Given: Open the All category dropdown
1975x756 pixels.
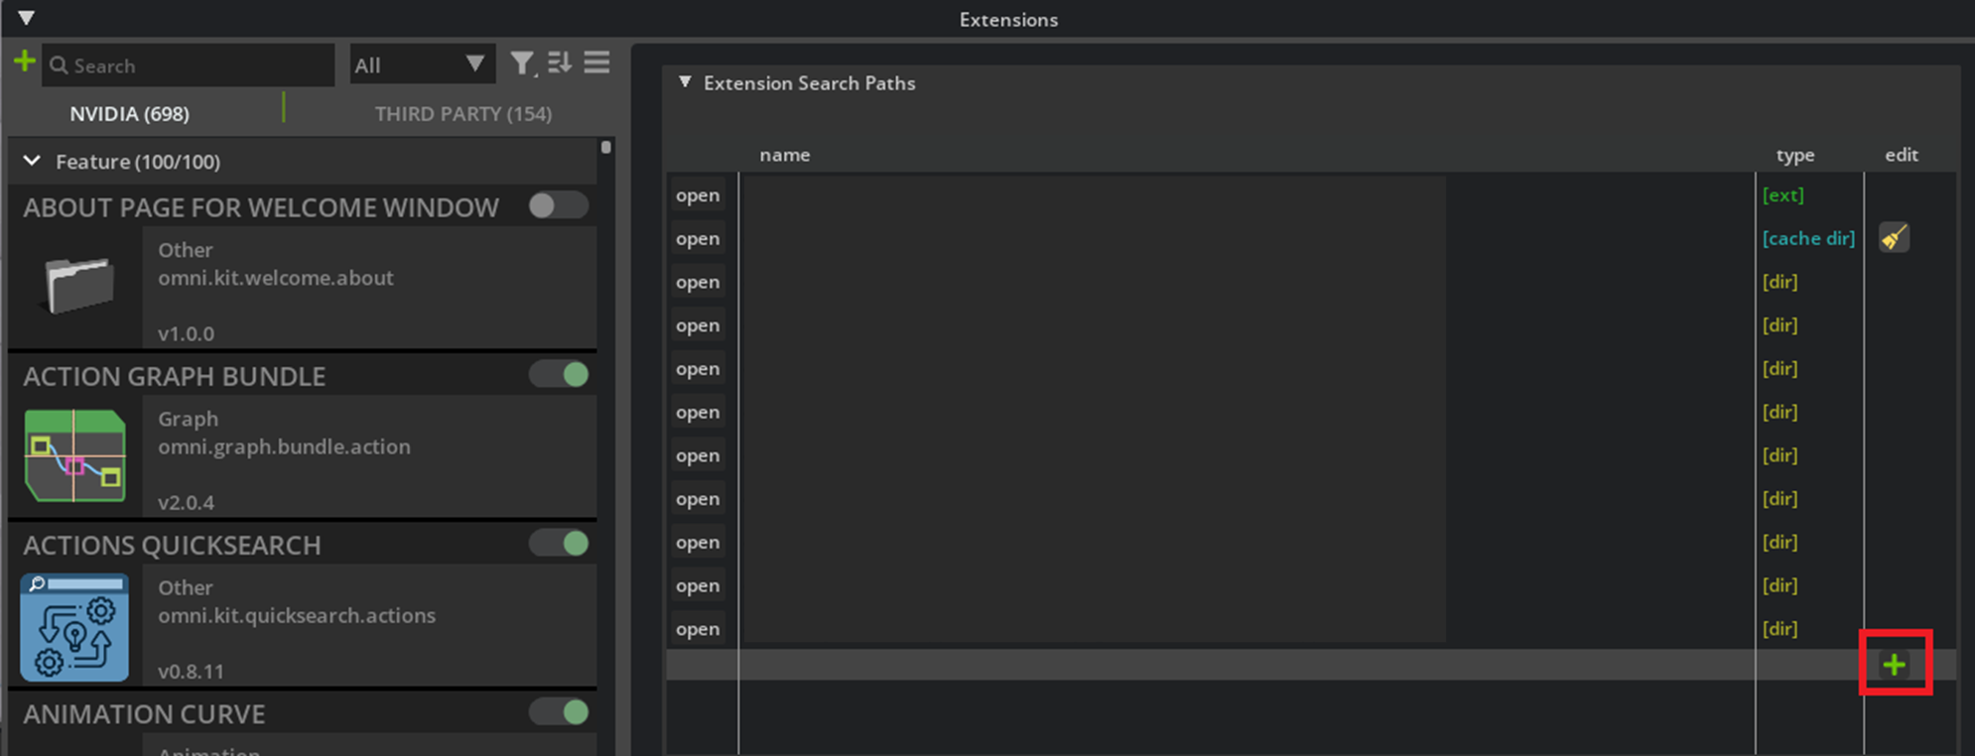Looking at the screenshot, I should coord(421,65).
